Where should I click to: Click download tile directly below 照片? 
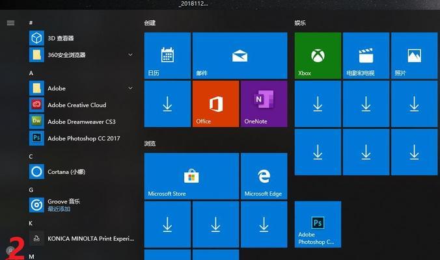[415, 103]
